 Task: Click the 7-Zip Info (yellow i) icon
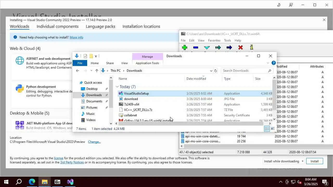coord(251,47)
